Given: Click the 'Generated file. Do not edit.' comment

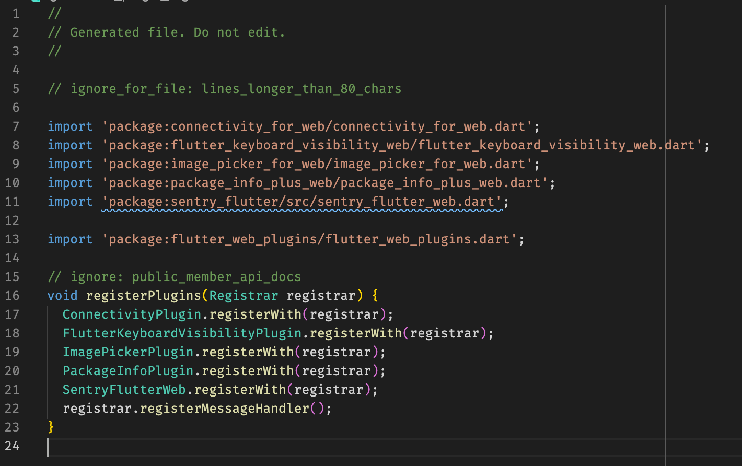Looking at the screenshot, I should [x=167, y=32].
